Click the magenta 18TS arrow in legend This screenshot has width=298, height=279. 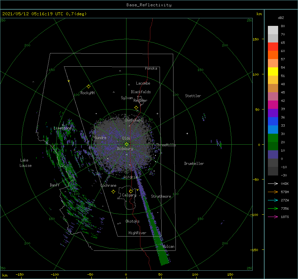point(273,217)
